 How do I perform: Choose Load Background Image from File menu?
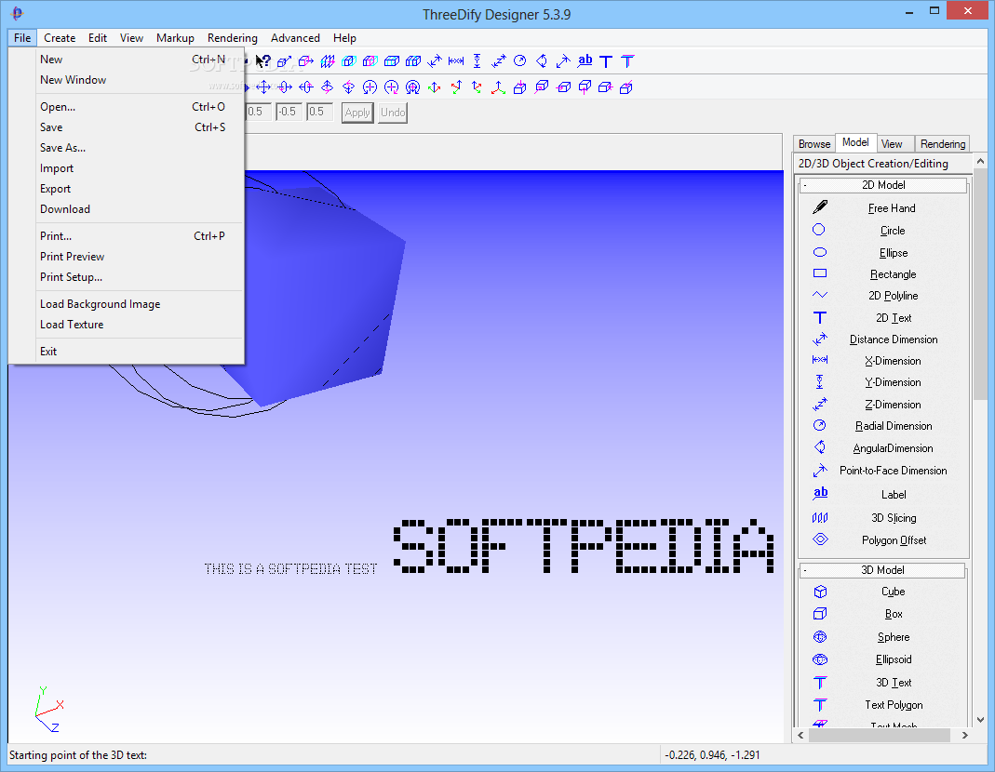coord(127,304)
